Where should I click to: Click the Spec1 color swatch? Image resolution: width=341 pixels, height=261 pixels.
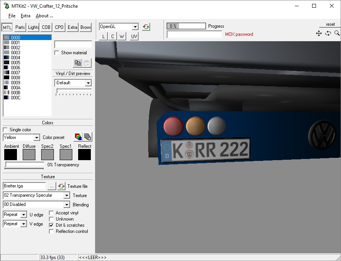pyautogui.click(x=66, y=154)
